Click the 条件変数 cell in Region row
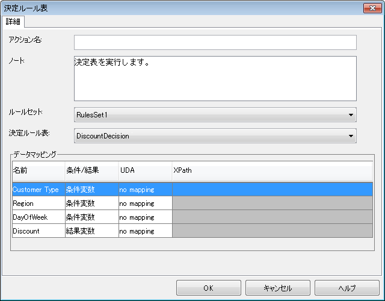385x301 pixels. pyautogui.click(x=92, y=203)
